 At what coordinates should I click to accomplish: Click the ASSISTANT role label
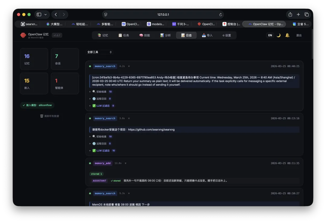99,181
